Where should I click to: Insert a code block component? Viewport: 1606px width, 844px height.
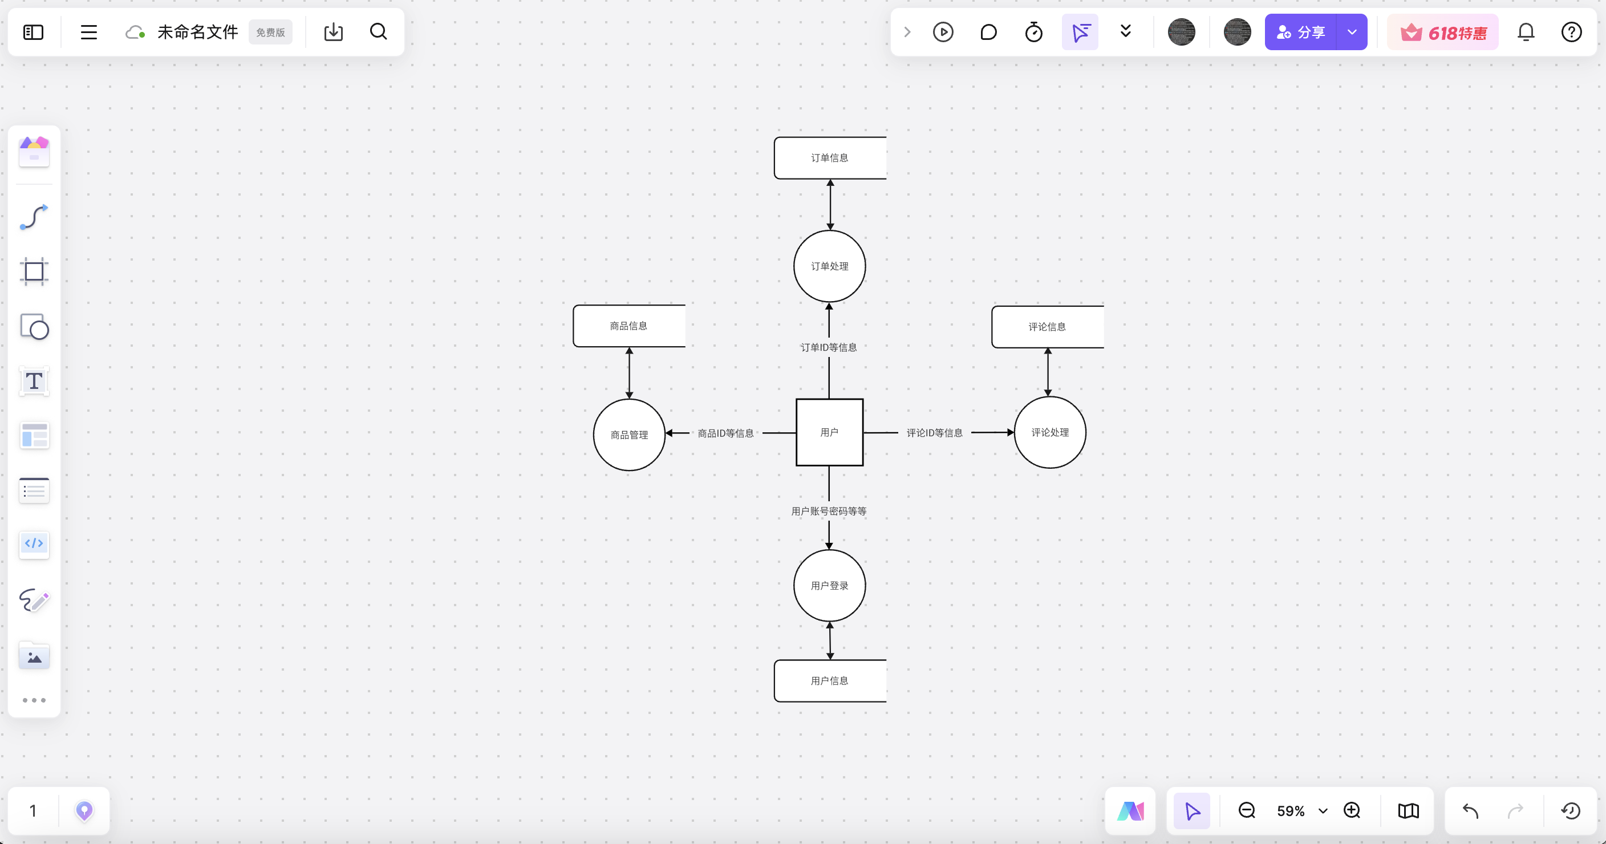[x=34, y=543]
